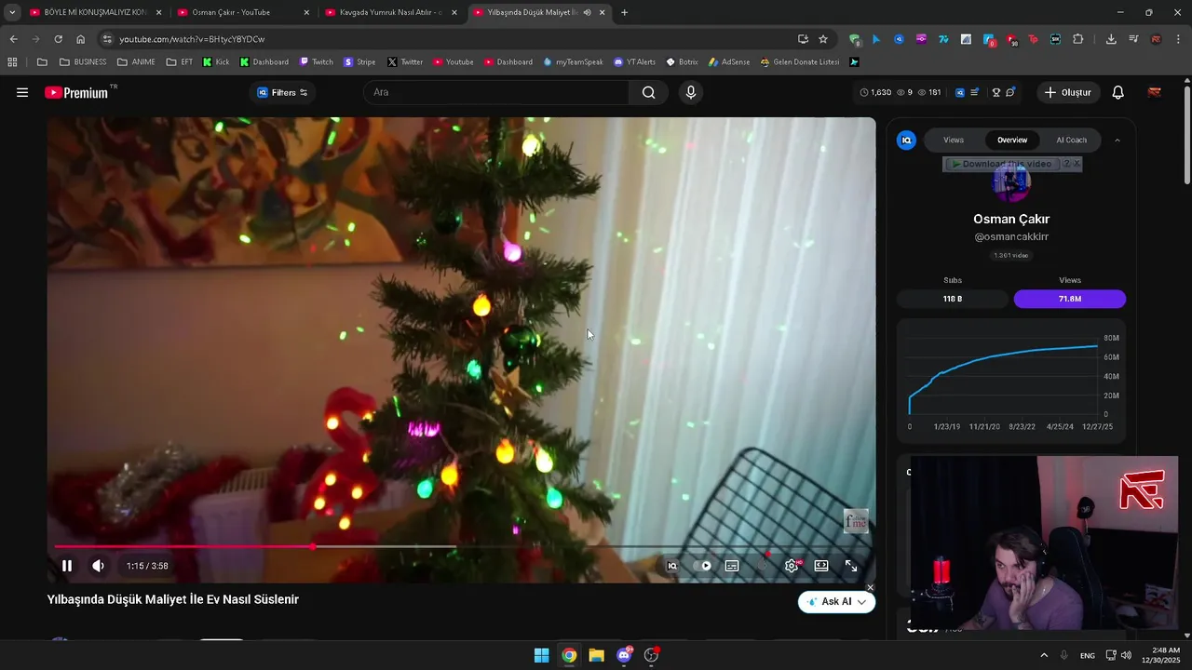The image size is (1192, 670).
Task: Close the Download this video overlay
Action: [x=1077, y=164]
